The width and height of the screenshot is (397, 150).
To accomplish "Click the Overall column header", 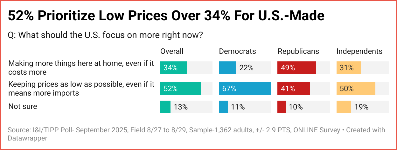I will (x=172, y=51).
